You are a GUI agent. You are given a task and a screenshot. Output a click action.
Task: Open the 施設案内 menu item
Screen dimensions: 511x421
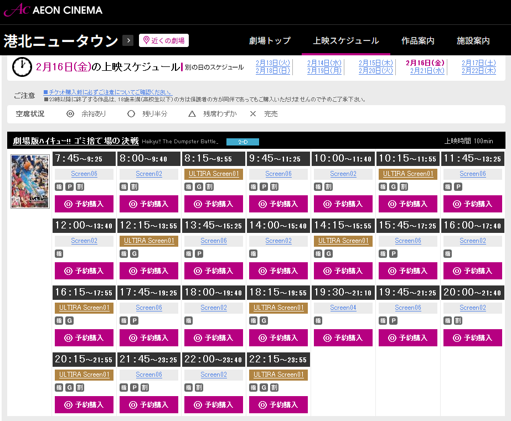(x=473, y=40)
